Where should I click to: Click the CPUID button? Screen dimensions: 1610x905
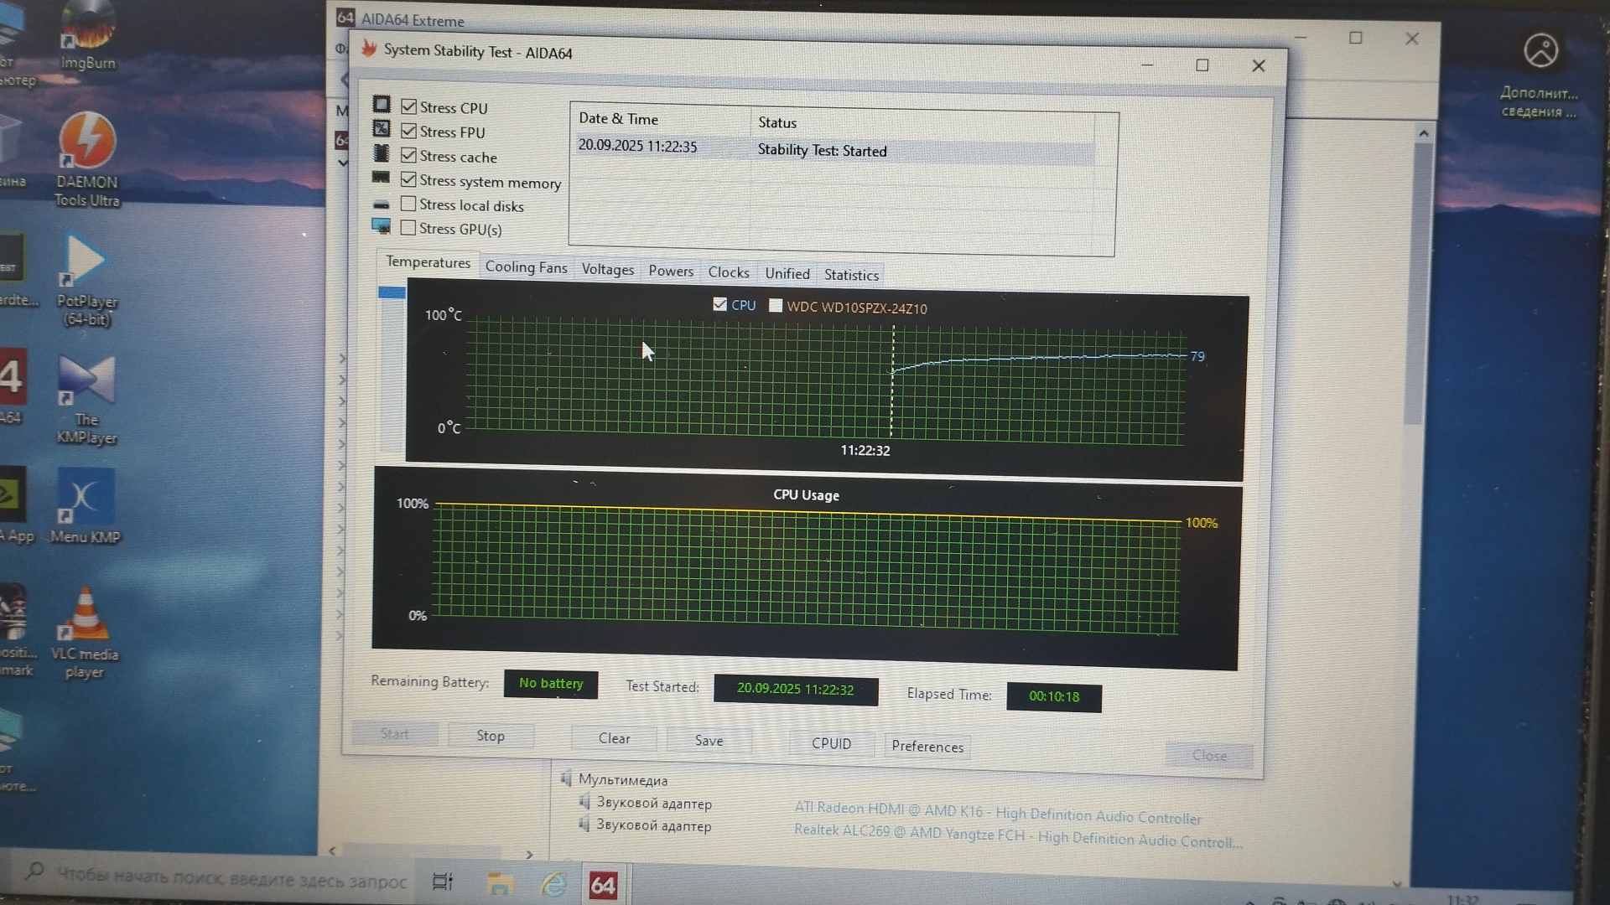click(x=831, y=743)
